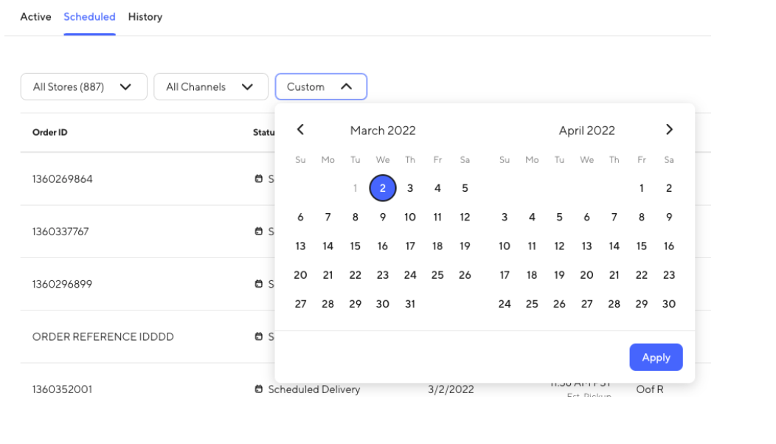Select the Scheduled tab
The height and width of the screenshot is (444, 776).
89,17
